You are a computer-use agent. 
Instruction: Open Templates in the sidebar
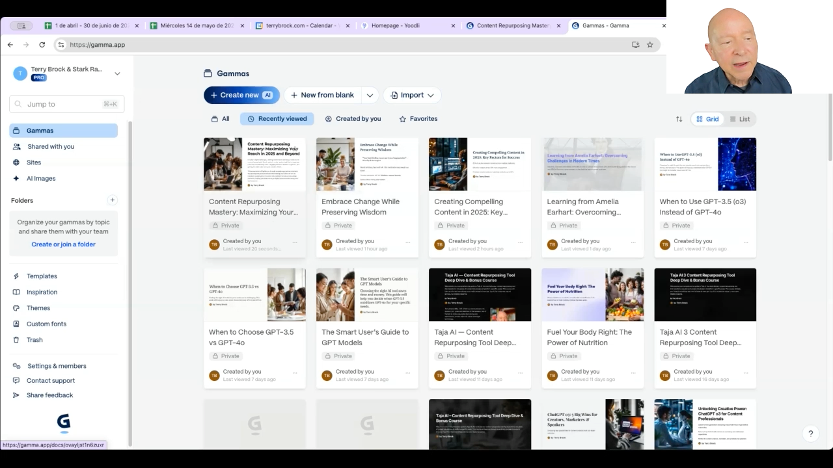point(64,276)
